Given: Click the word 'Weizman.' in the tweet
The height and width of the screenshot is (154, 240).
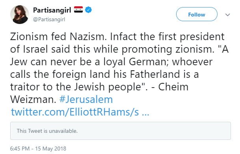Looking at the screenshot, I should coord(33,99).
